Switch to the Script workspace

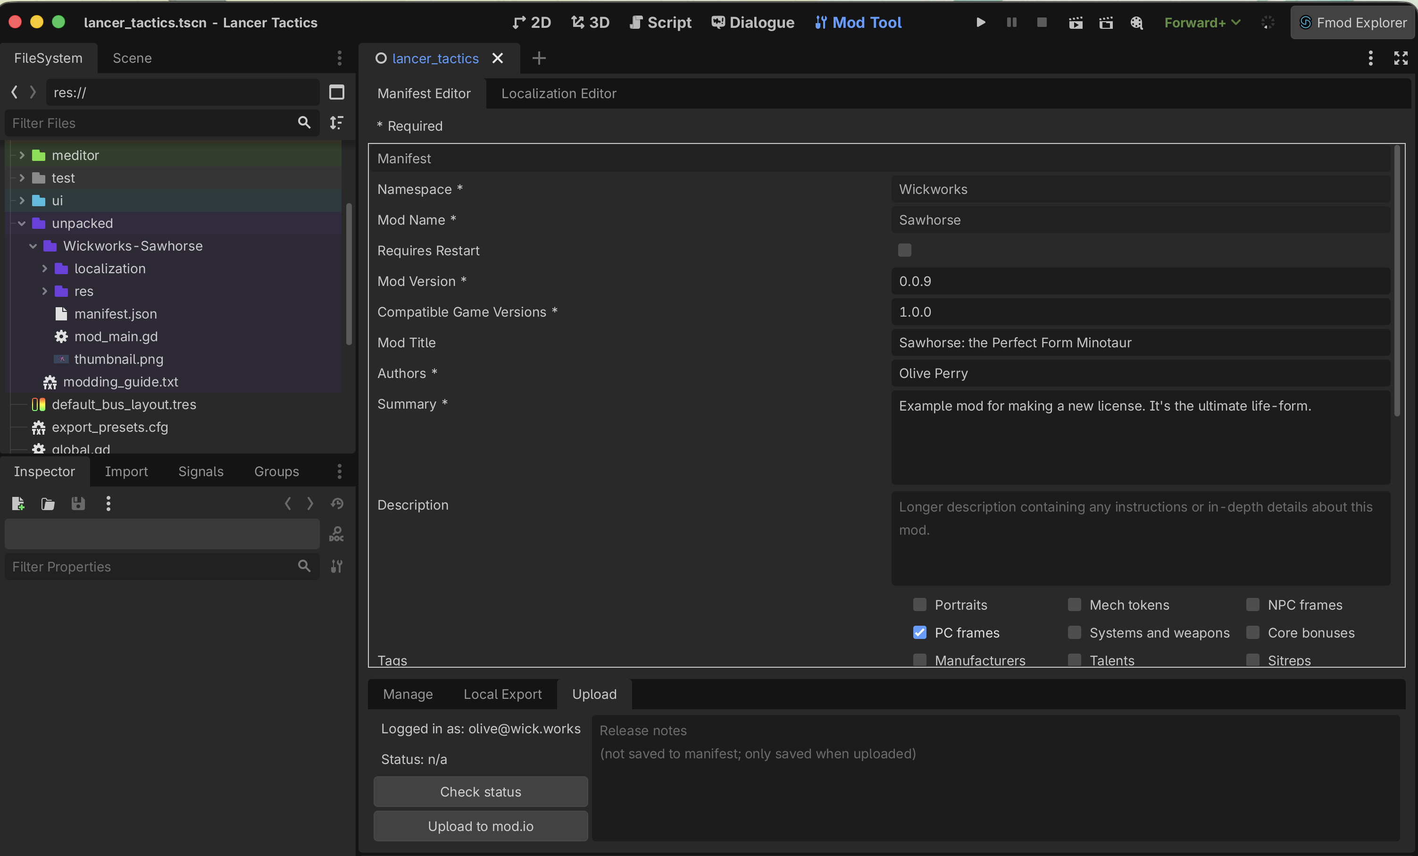tap(661, 23)
